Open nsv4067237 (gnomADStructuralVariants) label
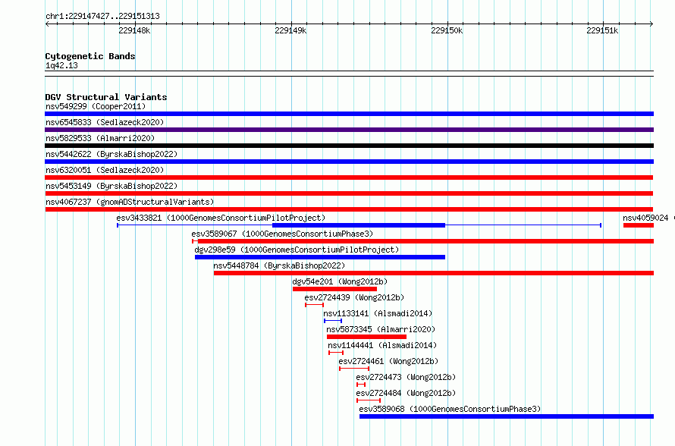675x446 pixels. [130, 202]
